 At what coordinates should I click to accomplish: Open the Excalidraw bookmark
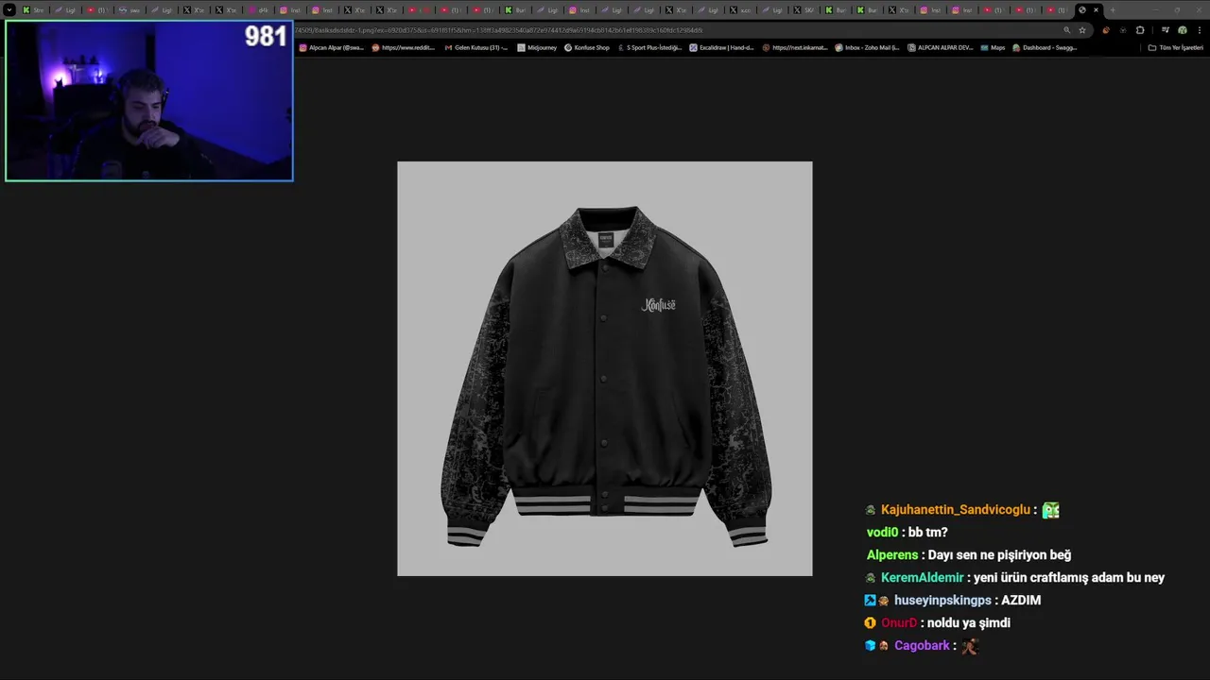721,47
